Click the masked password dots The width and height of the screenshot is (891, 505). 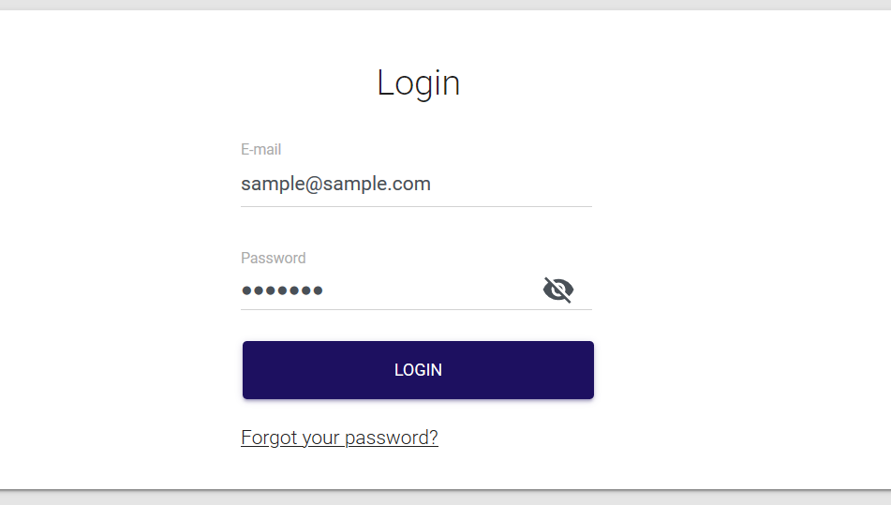(x=282, y=290)
